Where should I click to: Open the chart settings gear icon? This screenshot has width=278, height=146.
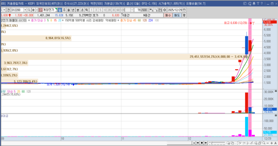coord(165,10)
